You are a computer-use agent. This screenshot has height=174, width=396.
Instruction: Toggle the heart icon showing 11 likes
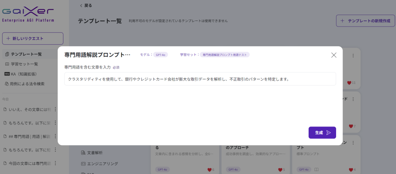(349, 83)
